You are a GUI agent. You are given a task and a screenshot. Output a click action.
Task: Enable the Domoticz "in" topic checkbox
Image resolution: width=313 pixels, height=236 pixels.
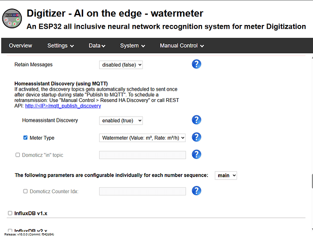[x=17, y=155]
